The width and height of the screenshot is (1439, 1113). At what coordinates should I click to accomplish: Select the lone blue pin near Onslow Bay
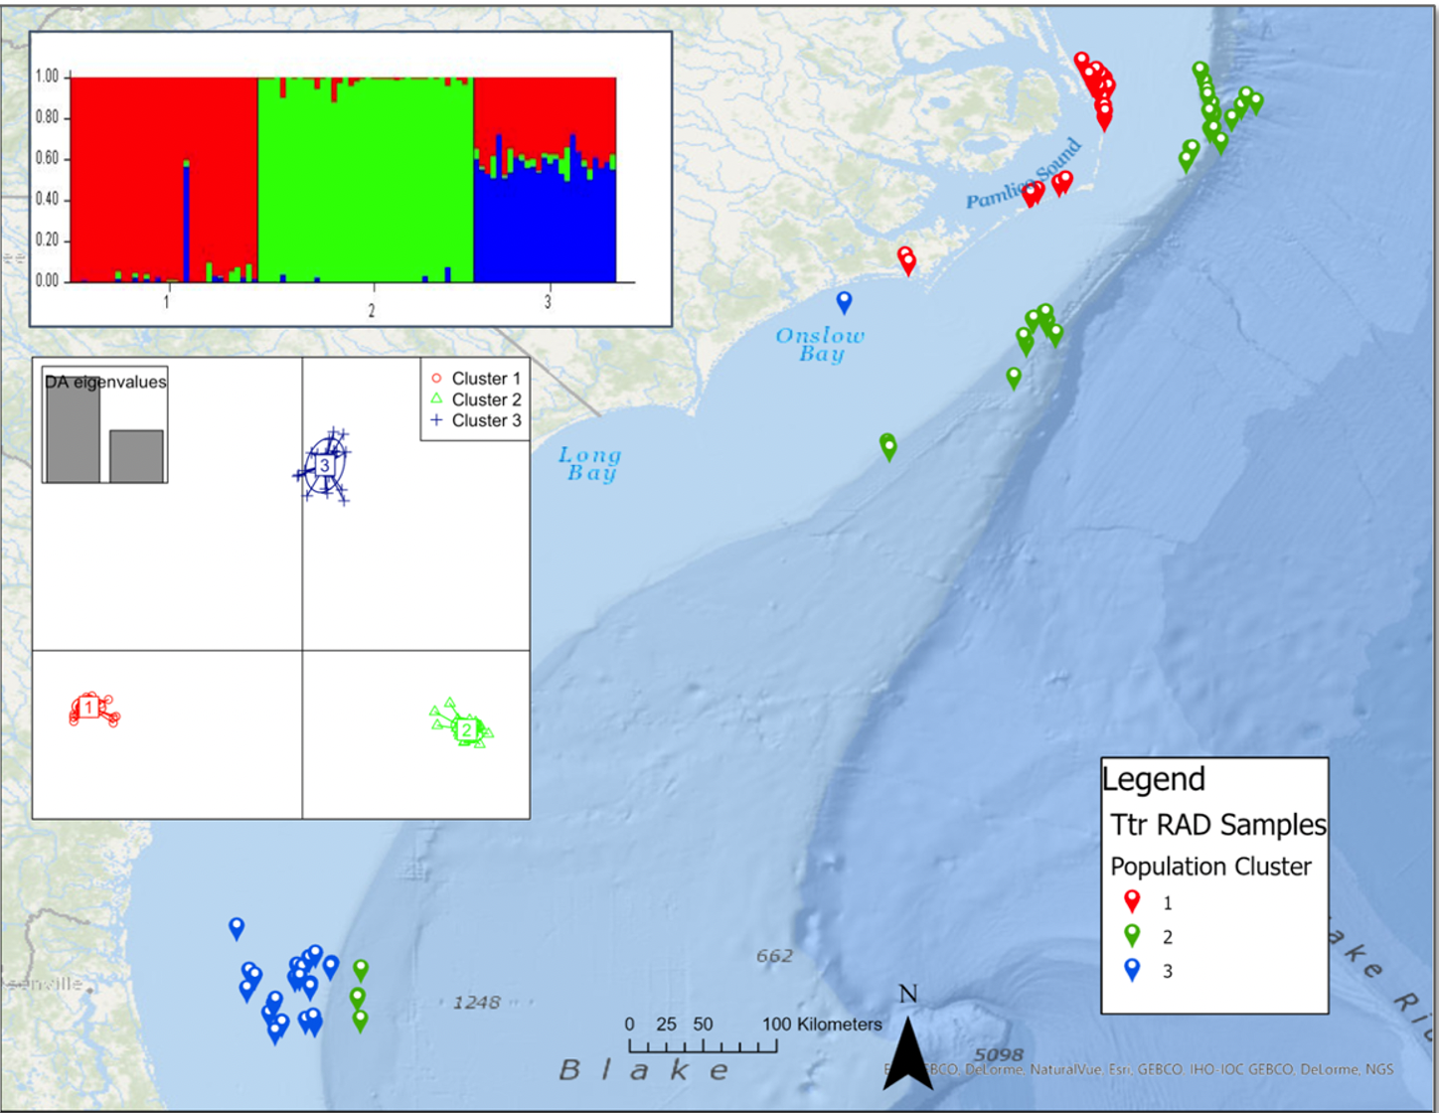click(x=844, y=300)
